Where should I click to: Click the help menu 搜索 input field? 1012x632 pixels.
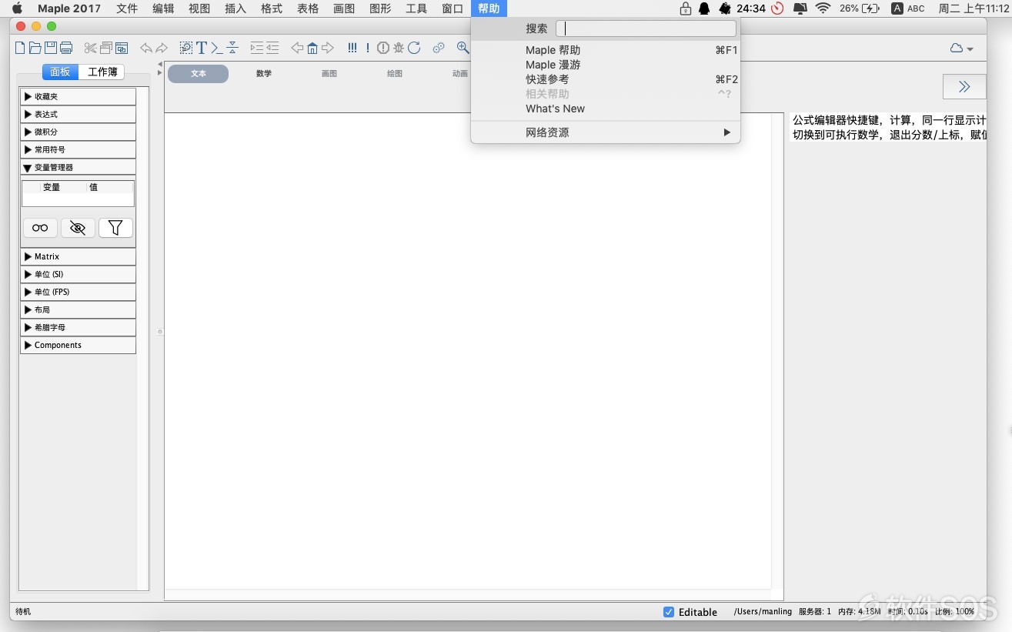[x=646, y=28]
